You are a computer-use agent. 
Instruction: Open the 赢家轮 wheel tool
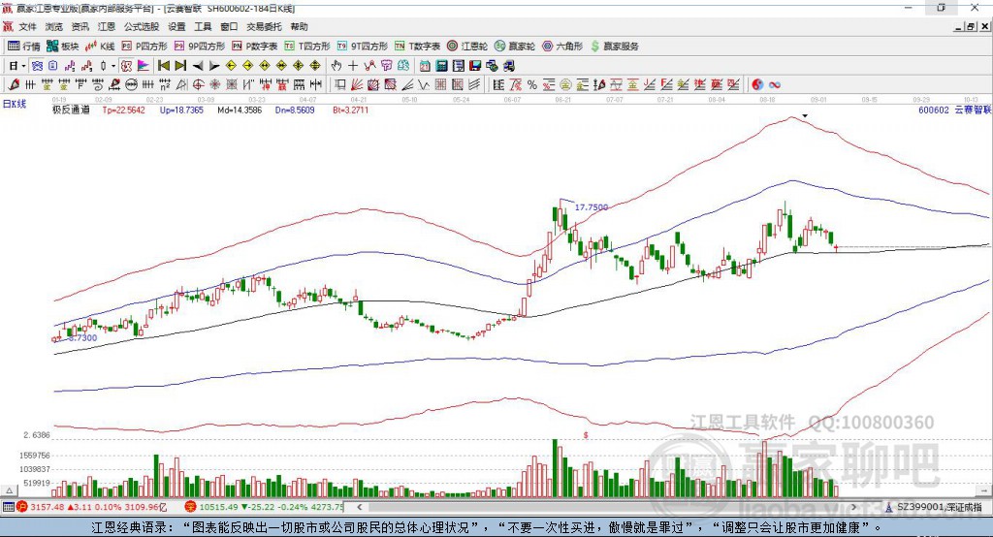click(x=515, y=47)
